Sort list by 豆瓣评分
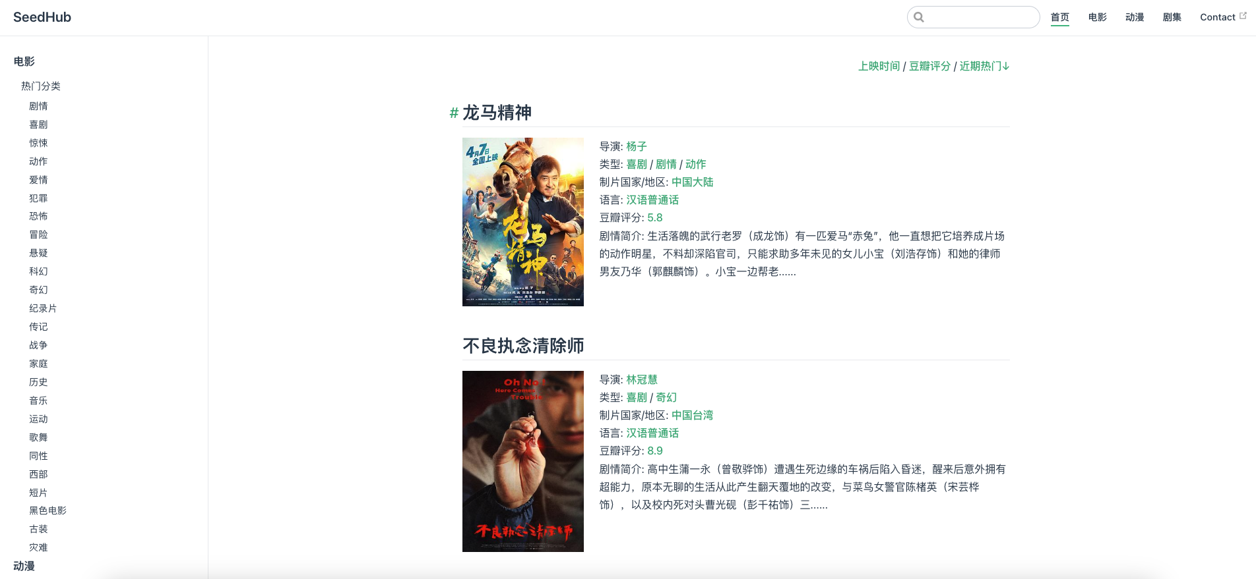The height and width of the screenshot is (579, 1256). tap(930, 66)
